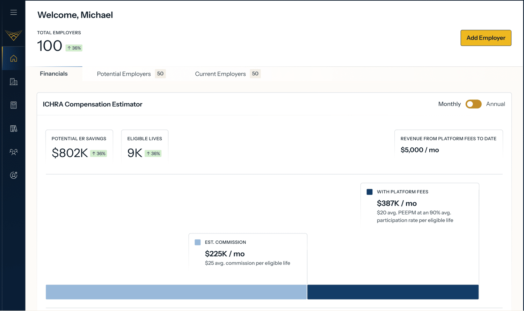Open the account settings icon in the sidebar
The width and height of the screenshot is (524, 311).
[x=14, y=175]
